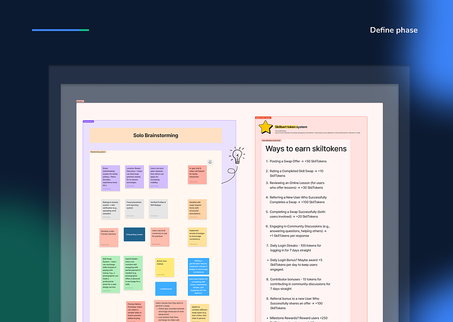Image resolution: width=453 pixels, height=322 pixels.
Task: Select the 'Location-Based Discovery' sticky note
Action: click(x=134, y=177)
